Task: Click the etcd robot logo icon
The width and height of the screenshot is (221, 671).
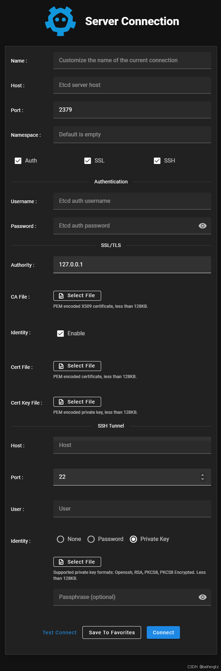Action: 60,21
